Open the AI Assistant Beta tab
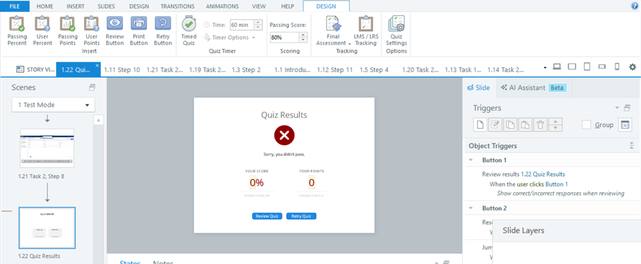 (534, 87)
